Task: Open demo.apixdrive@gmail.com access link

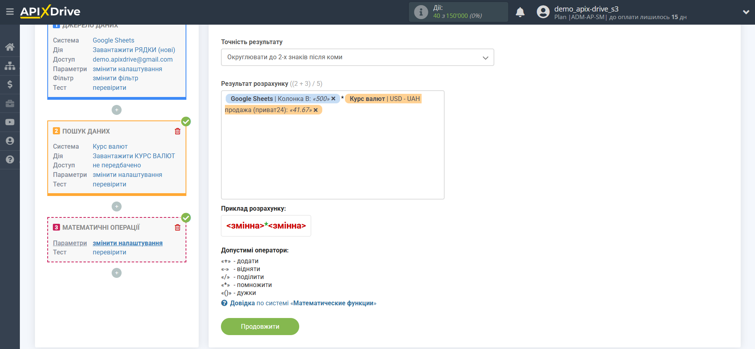Action: tap(133, 59)
